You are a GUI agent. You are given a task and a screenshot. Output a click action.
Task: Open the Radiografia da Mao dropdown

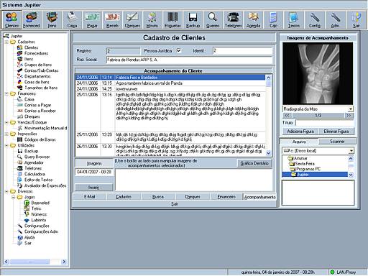tap(351, 109)
